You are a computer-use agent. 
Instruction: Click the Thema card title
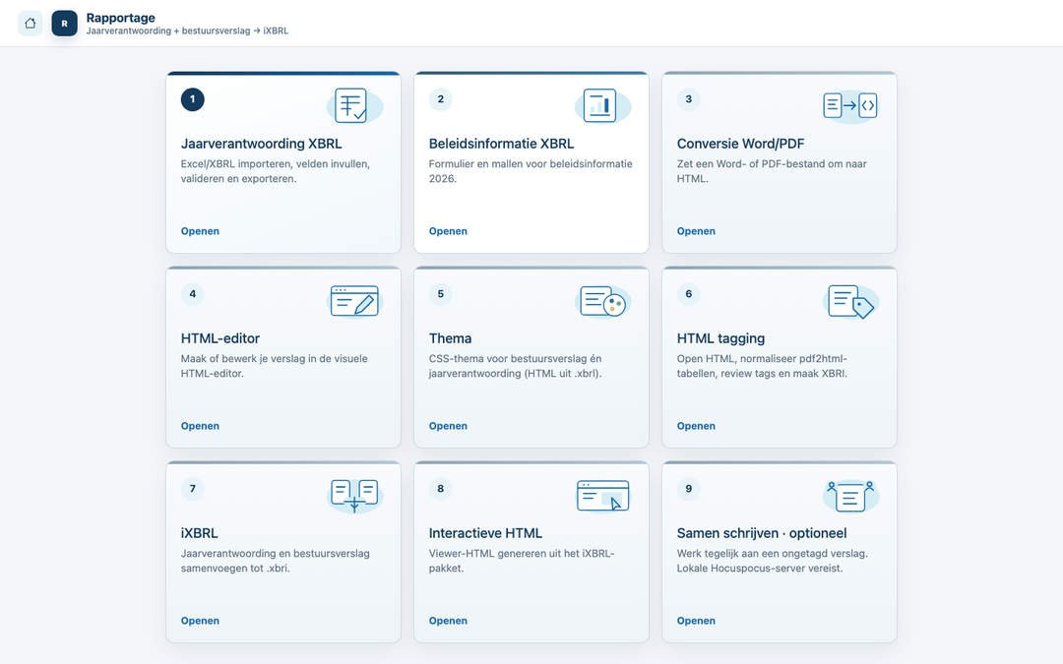point(450,338)
